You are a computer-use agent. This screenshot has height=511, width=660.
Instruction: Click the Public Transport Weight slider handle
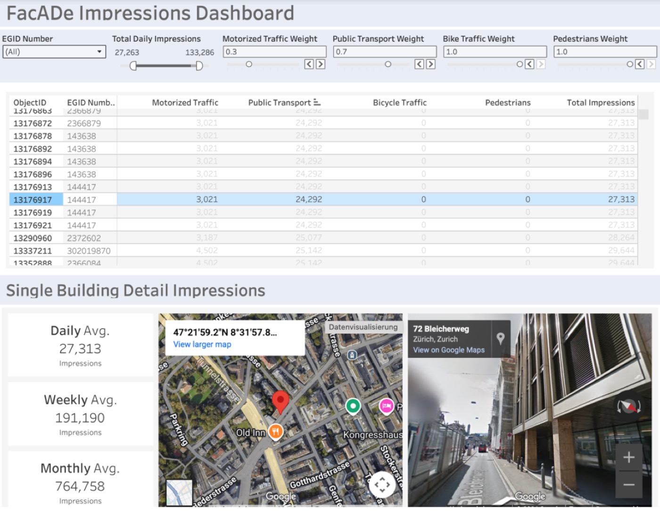[388, 64]
